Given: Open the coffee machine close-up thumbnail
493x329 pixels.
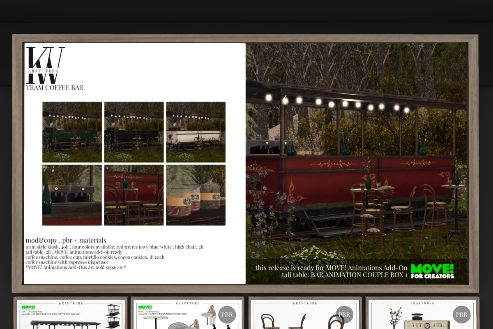Looking at the screenshot, I should point(72,195).
